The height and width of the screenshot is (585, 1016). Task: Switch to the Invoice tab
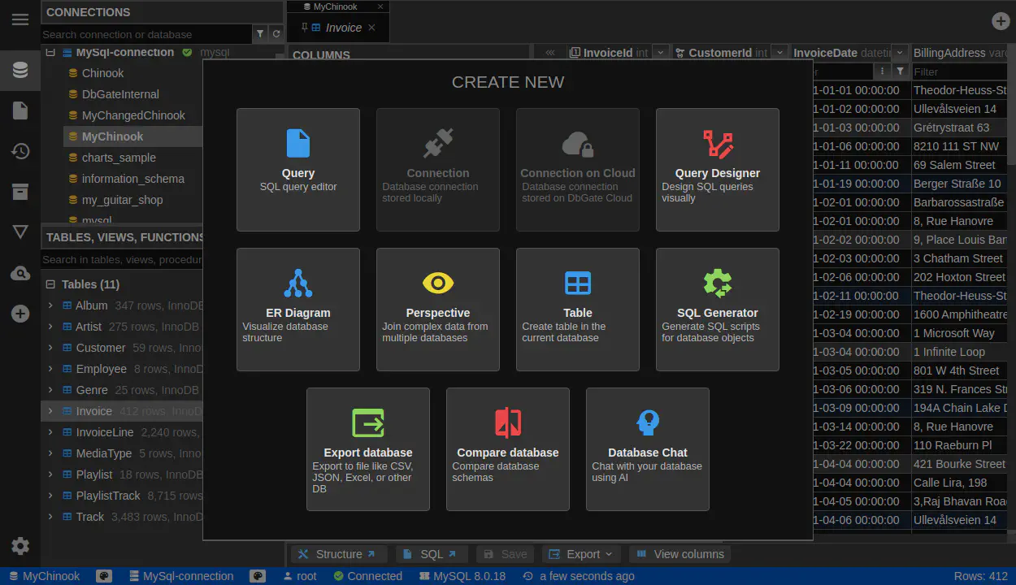pos(343,28)
